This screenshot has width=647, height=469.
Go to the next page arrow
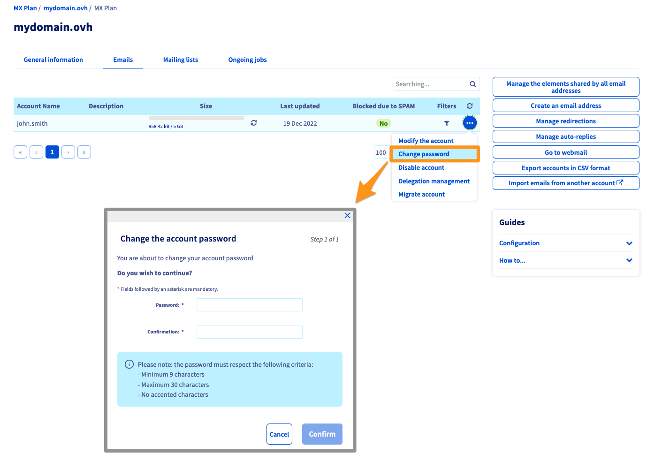68,152
